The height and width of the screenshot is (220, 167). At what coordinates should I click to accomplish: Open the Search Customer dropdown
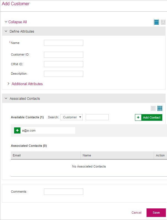click(x=71, y=117)
